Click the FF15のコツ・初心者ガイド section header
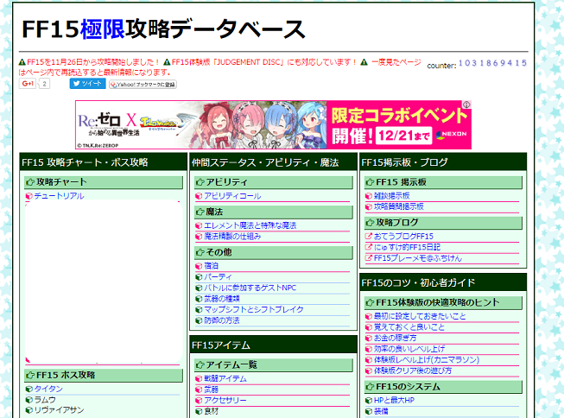 point(443,282)
